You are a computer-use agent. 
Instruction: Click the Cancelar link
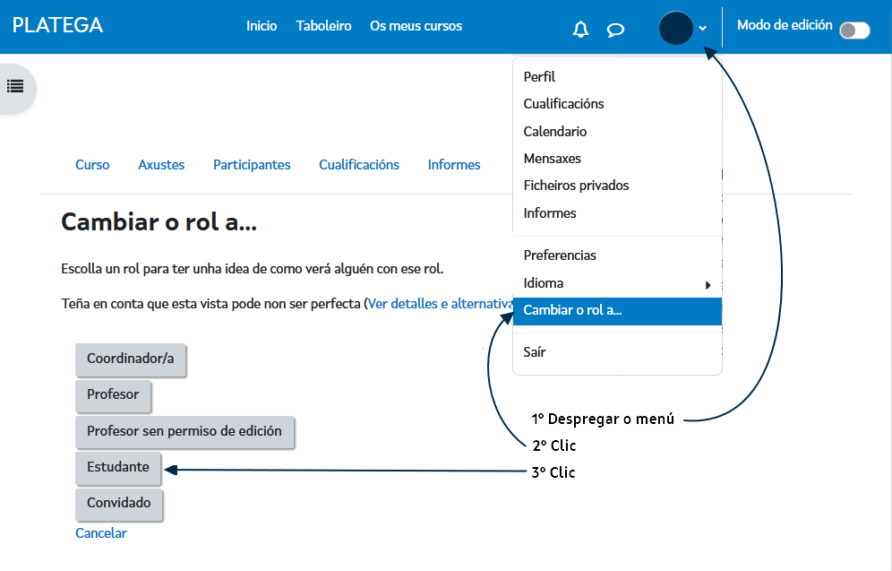(x=101, y=532)
